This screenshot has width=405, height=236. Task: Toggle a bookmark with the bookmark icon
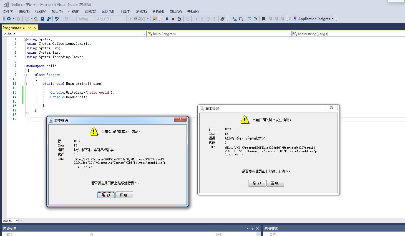coord(264,19)
